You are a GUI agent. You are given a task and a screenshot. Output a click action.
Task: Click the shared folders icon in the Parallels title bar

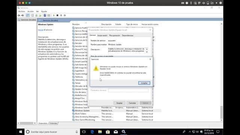(212, 3)
